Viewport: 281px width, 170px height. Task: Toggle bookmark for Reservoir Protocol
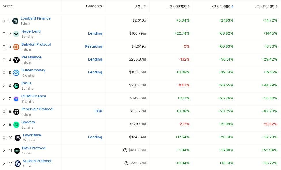coord(4,112)
